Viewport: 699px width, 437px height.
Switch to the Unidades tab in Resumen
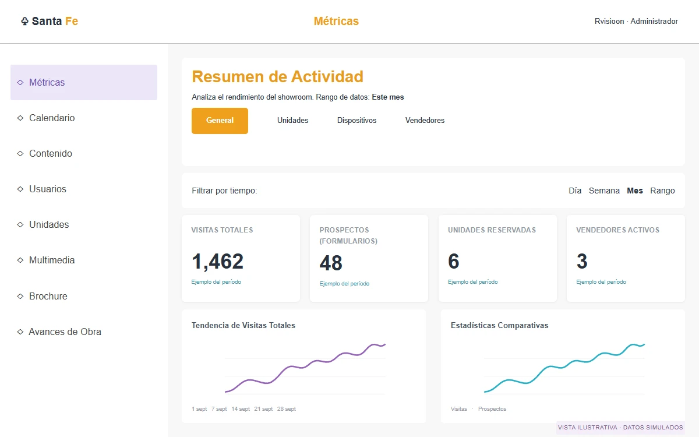tap(292, 121)
